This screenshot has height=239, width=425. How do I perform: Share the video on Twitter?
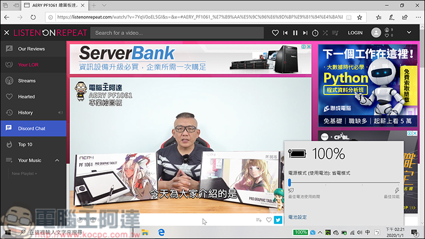pyautogui.click(x=278, y=220)
